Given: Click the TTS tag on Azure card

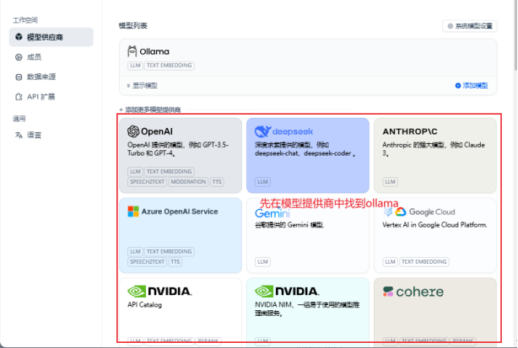Looking at the screenshot, I should point(175,261).
